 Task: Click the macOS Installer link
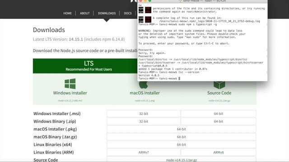click(x=144, y=93)
